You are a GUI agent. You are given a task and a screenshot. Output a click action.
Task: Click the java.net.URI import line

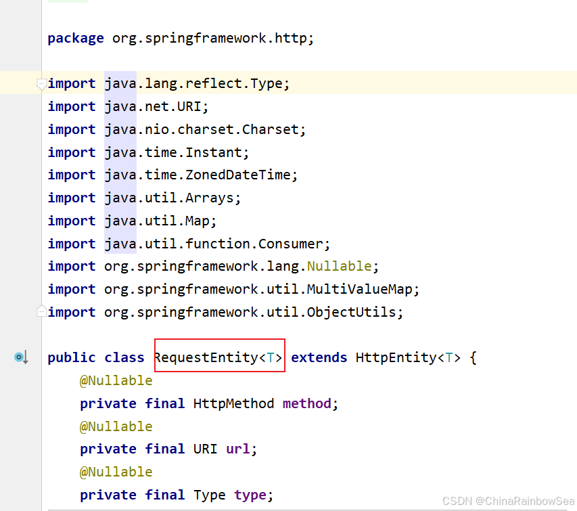(x=128, y=107)
